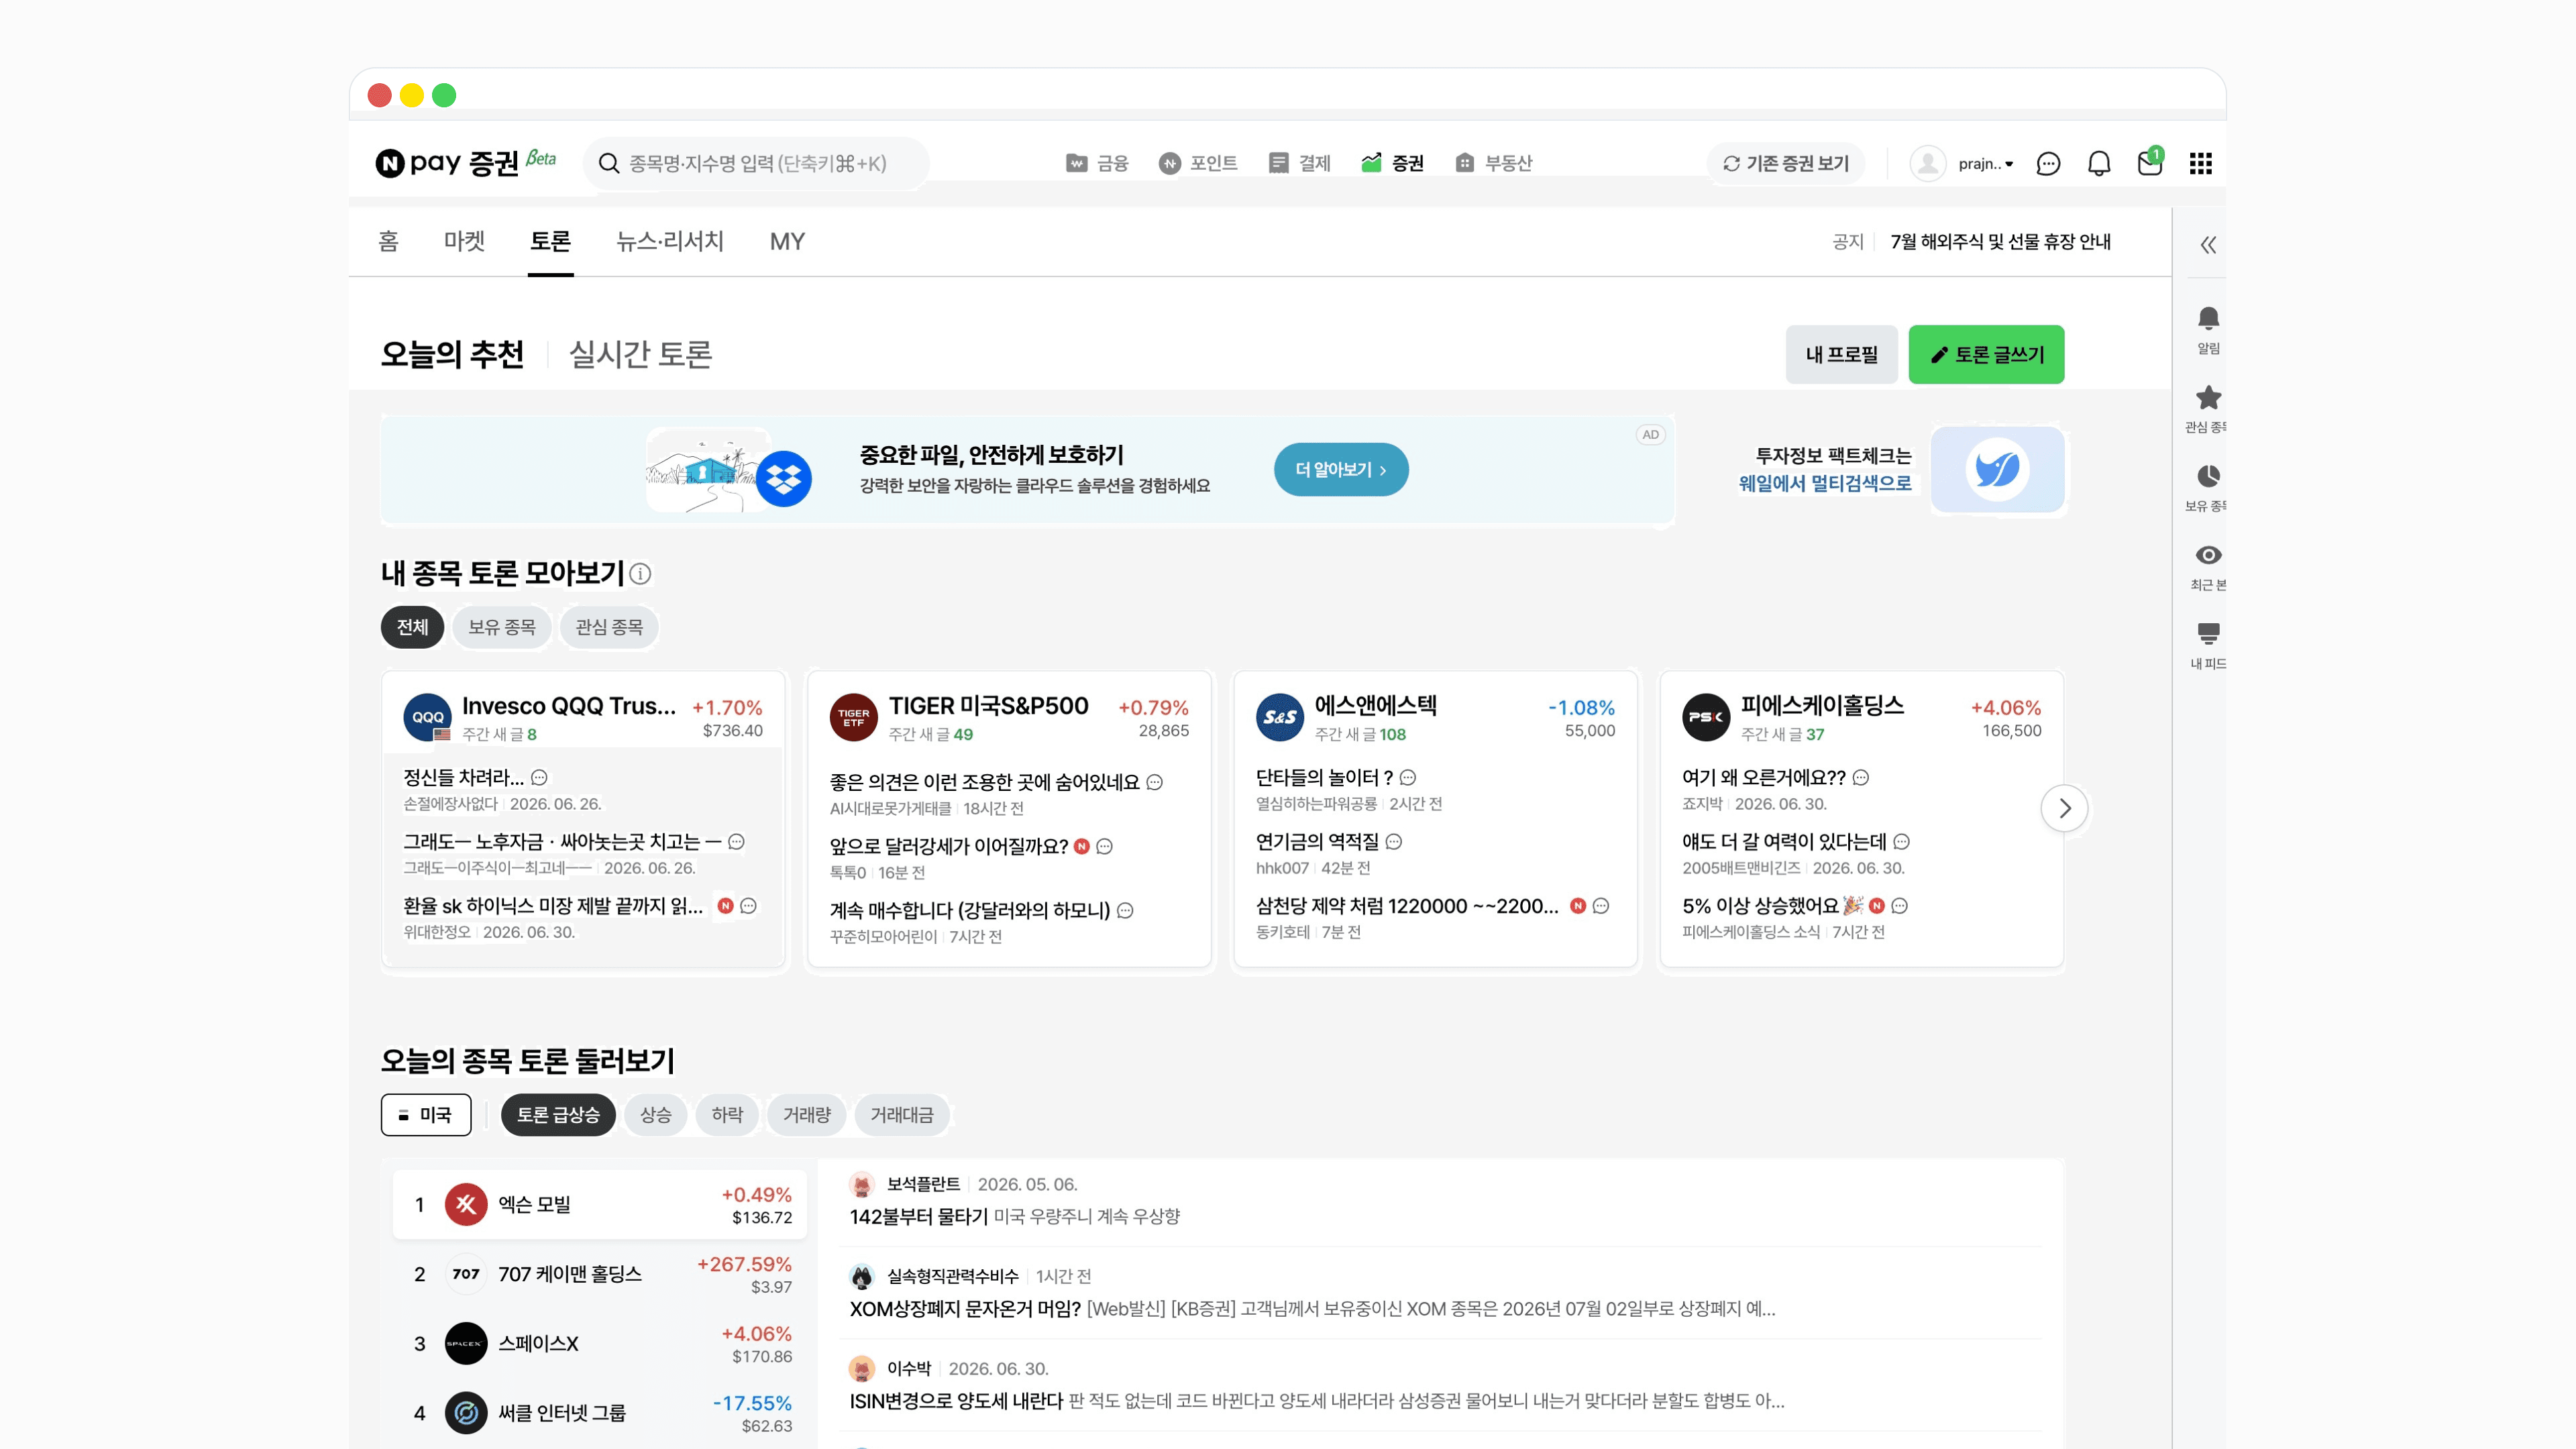Click the TIGER ETF logo icon

pyautogui.click(x=853, y=717)
